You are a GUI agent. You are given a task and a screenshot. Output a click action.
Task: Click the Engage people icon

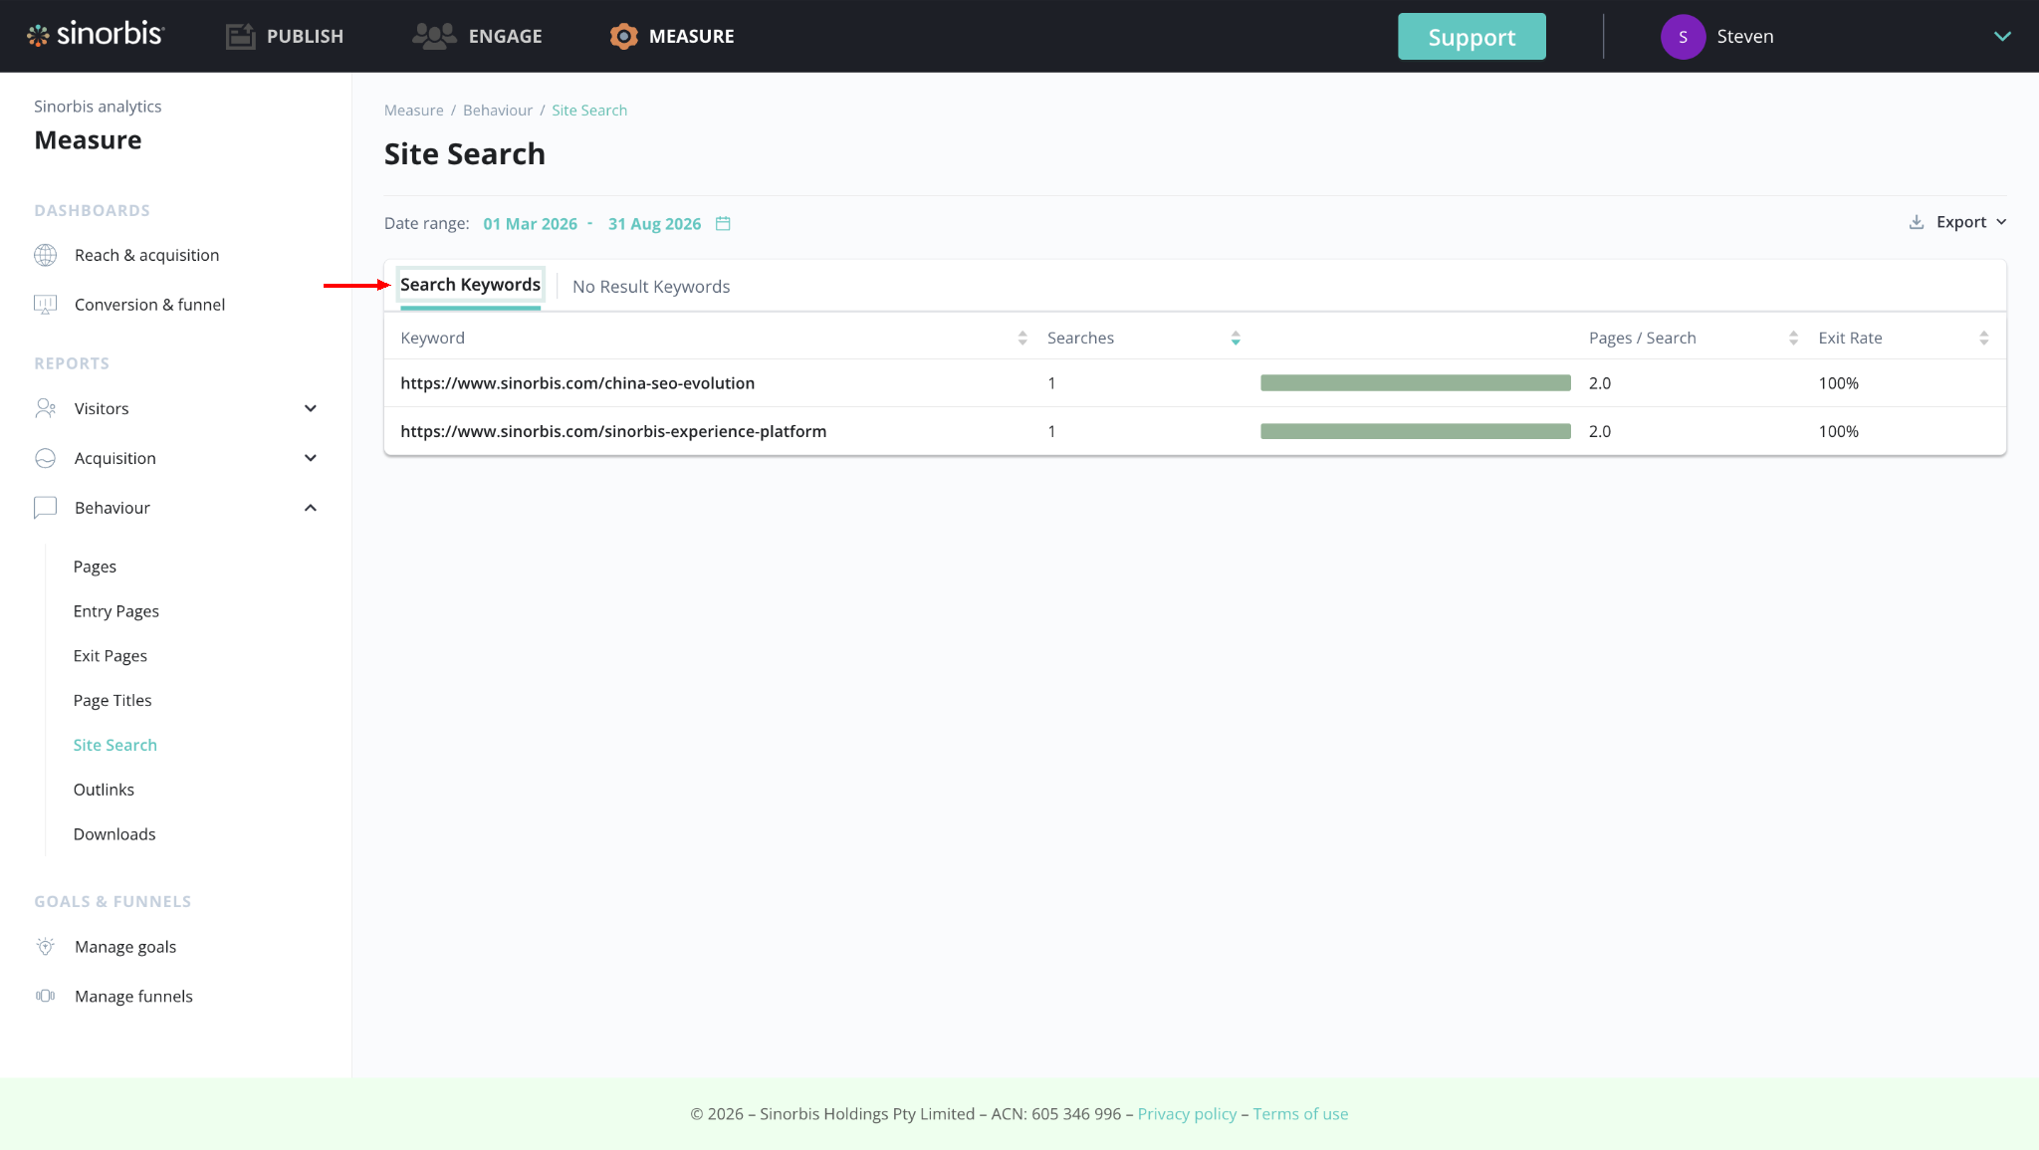[434, 37]
